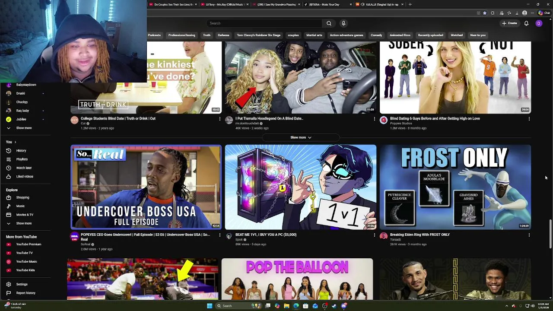Select the Truth filter chip
The height and width of the screenshot is (311, 553).
(x=207, y=35)
